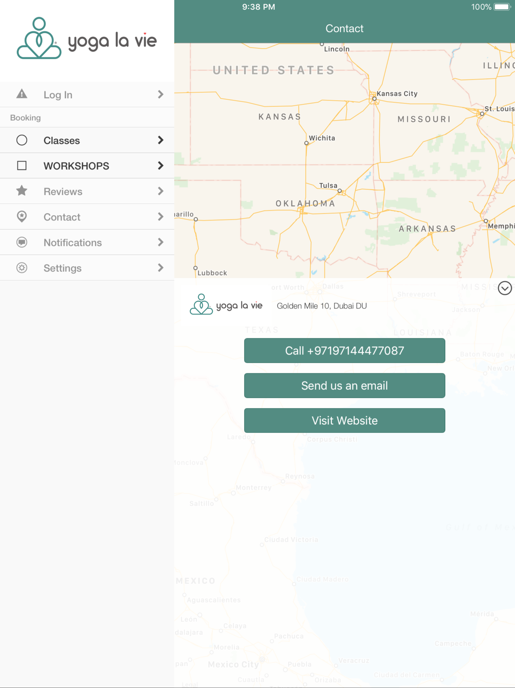The width and height of the screenshot is (515, 688).
Task: Tap the MISSOURI label on the map
Action: [424, 119]
